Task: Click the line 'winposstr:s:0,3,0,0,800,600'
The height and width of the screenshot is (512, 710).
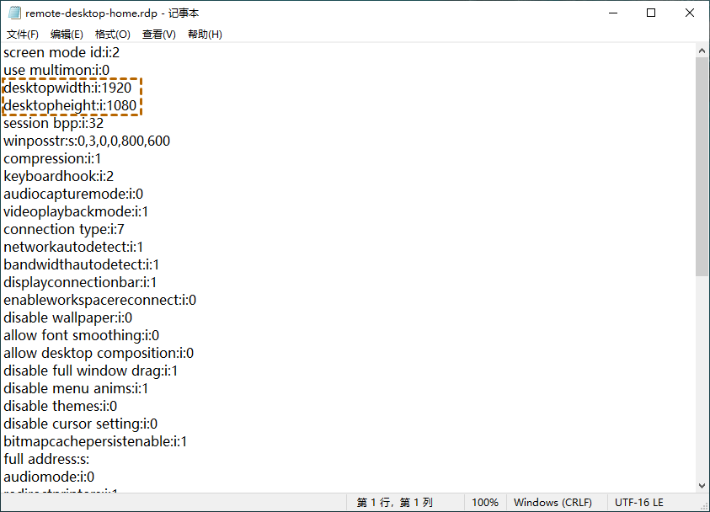Action: 87,141
